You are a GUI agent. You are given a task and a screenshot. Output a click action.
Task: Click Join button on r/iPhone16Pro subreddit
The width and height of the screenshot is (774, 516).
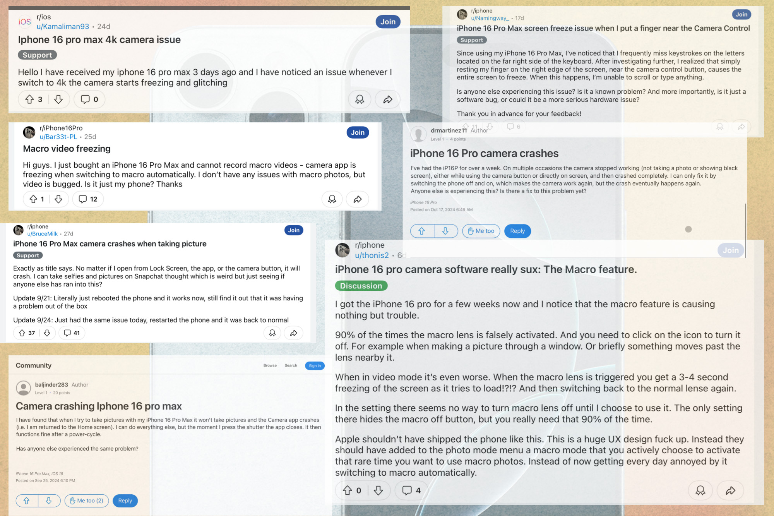pyautogui.click(x=358, y=133)
